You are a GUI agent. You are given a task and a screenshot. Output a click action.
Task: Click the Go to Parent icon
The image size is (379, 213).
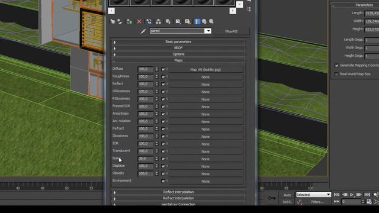[204, 21]
